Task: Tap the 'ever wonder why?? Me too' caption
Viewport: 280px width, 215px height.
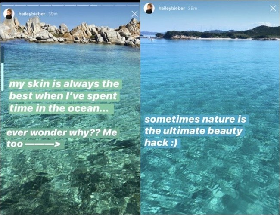Action: 62,138
